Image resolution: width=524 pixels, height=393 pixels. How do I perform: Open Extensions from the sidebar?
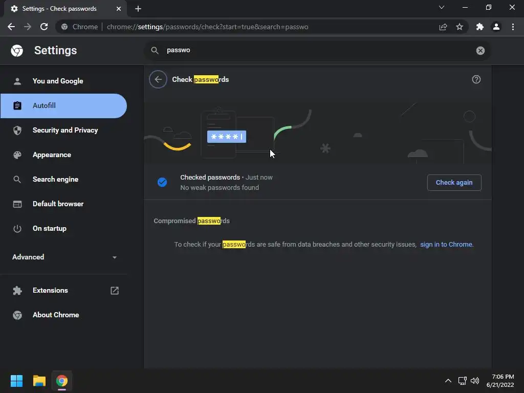[63, 291]
